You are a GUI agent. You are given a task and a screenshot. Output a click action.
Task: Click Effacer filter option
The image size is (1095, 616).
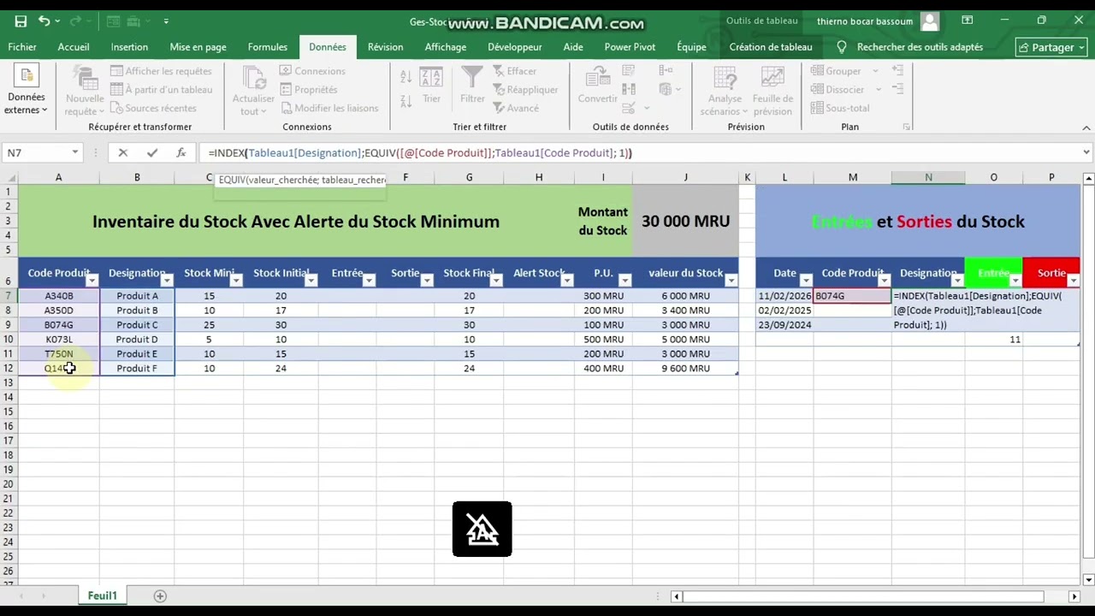[x=514, y=71]
